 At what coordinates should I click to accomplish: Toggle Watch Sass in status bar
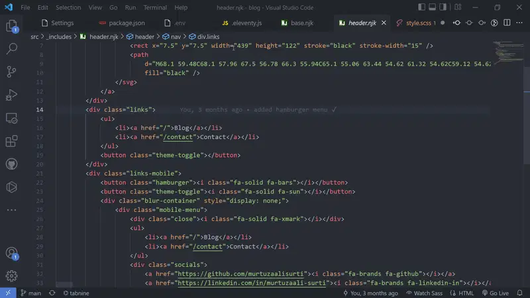coord(424,293)
